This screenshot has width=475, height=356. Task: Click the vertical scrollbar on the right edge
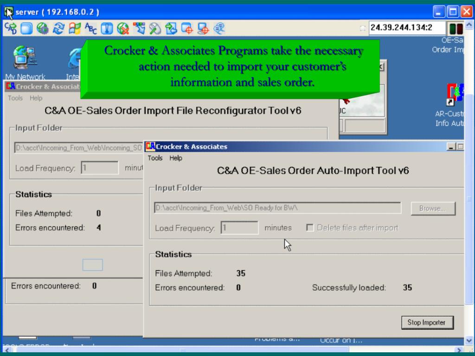pos(469,185)
